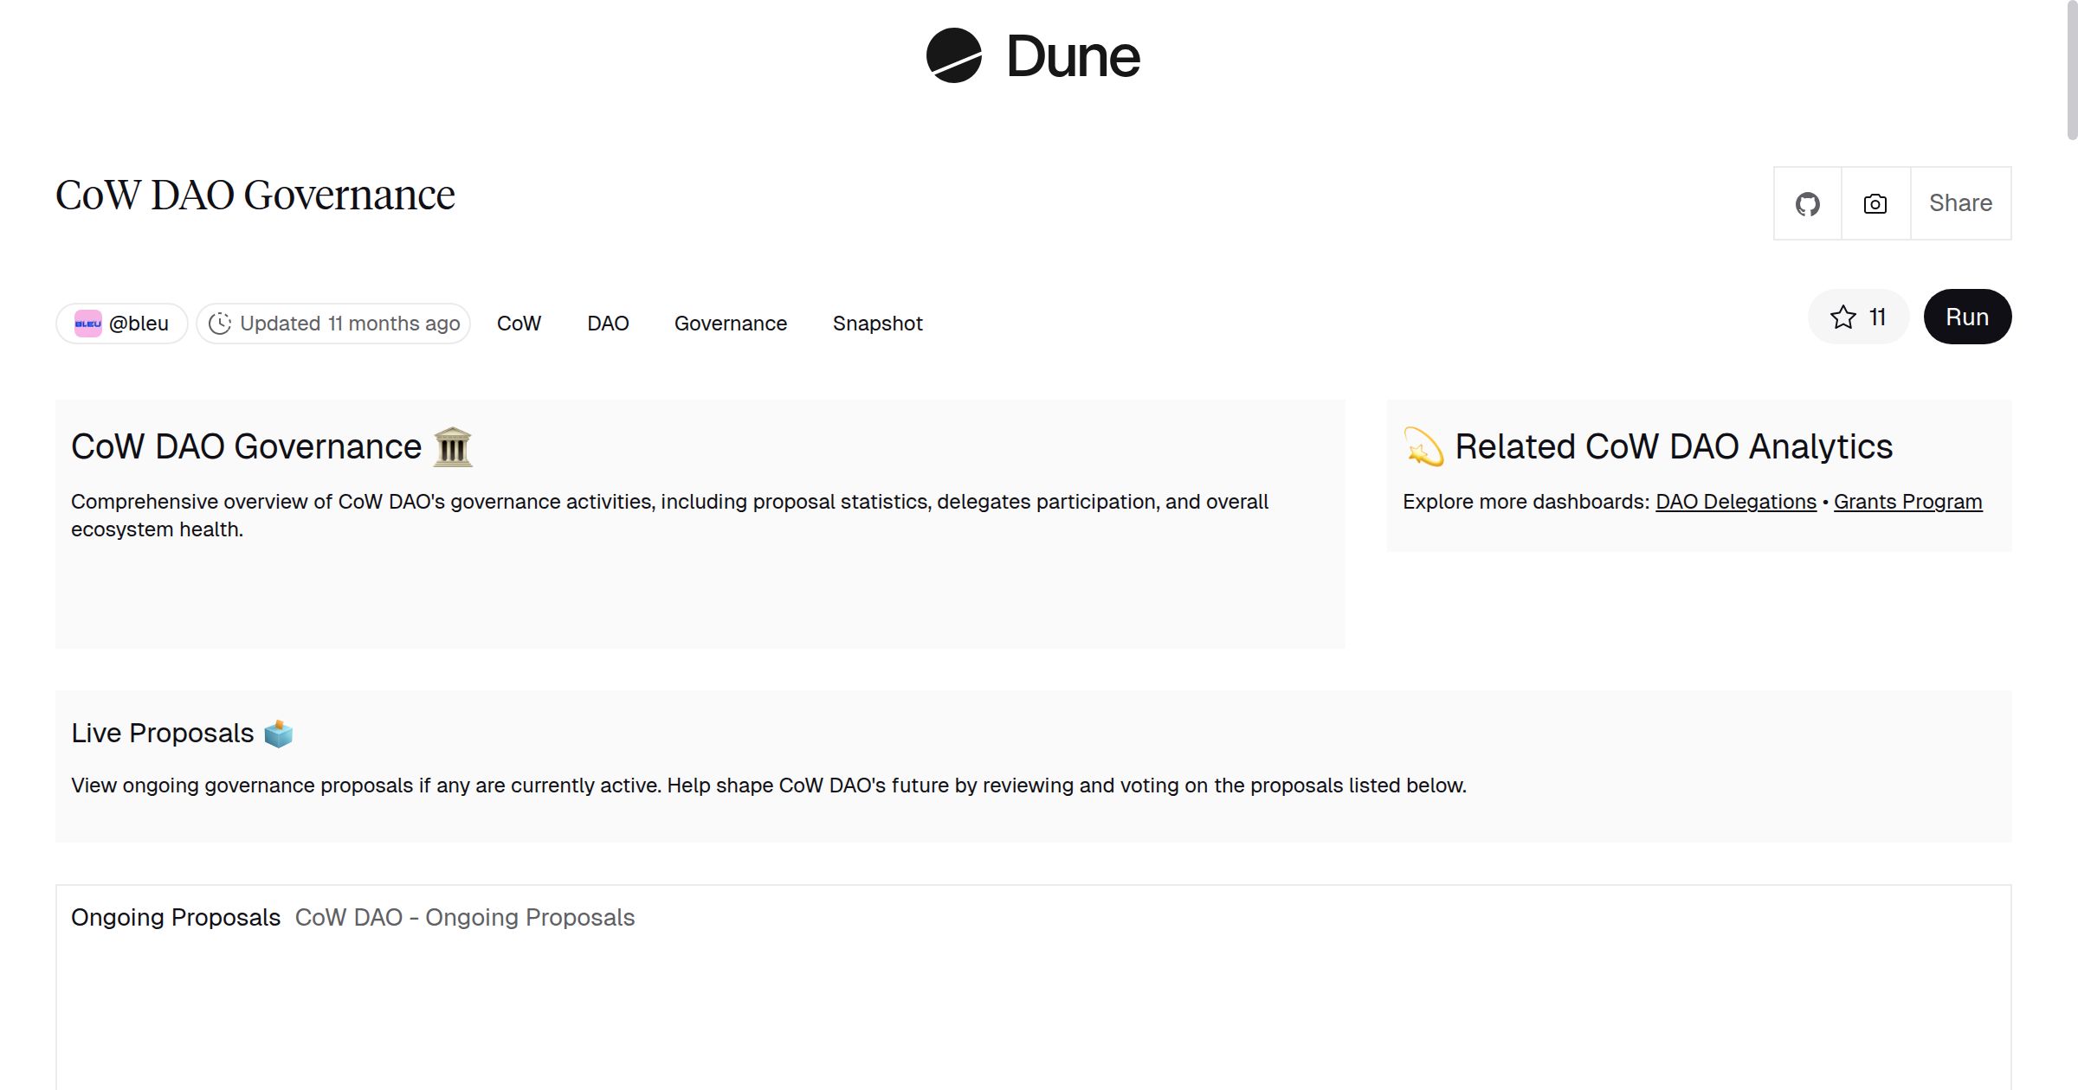This screenshot has height=1090, width=2078.
Task: Star this dashboard
Action: [x=1857, y=317]
